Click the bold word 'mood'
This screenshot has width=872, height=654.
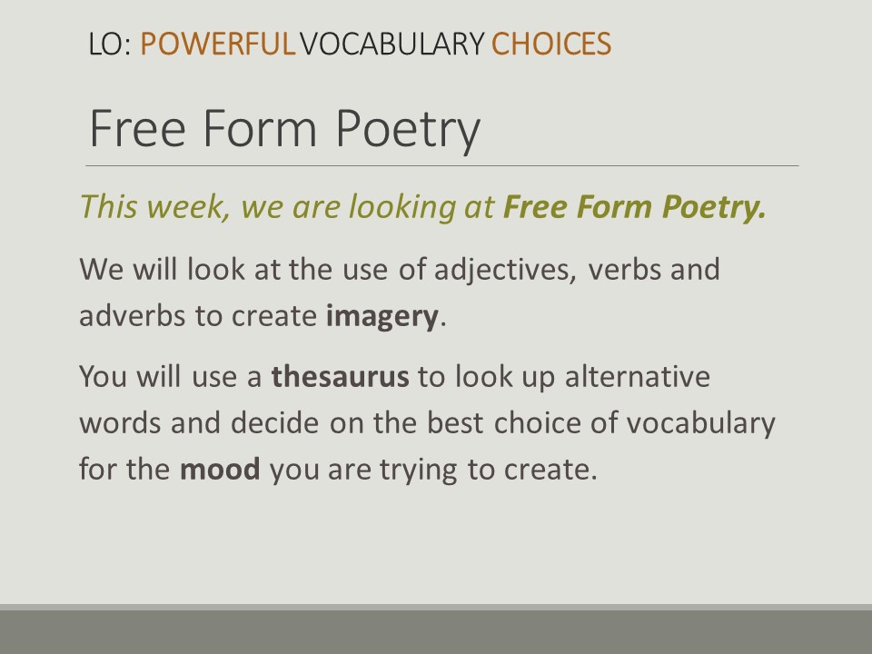[x=220, y=469]
